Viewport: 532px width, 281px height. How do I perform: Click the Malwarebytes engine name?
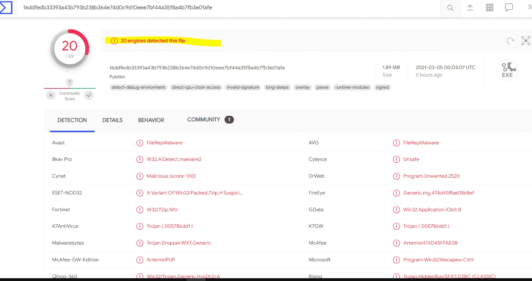(x=68, y=243)
